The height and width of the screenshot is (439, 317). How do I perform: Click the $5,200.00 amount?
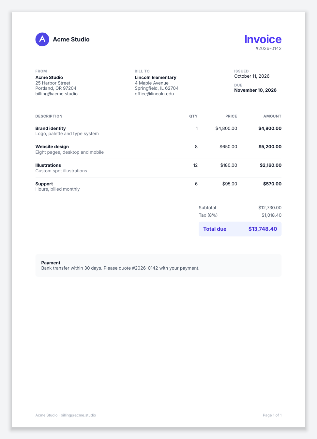point(270,147)
